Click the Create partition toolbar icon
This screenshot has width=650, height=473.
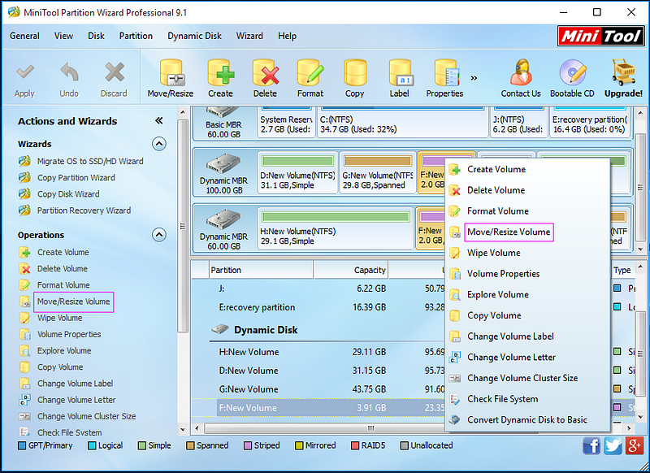point(220,73)
